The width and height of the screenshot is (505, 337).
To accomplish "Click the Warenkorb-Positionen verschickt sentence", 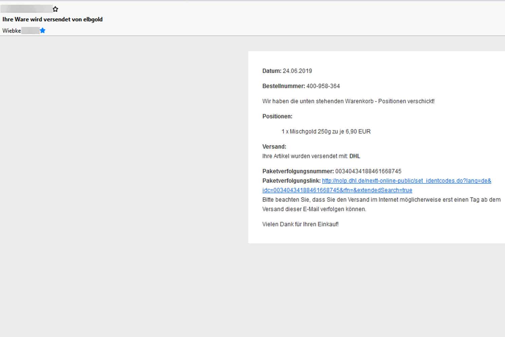I will pos(348,101).
